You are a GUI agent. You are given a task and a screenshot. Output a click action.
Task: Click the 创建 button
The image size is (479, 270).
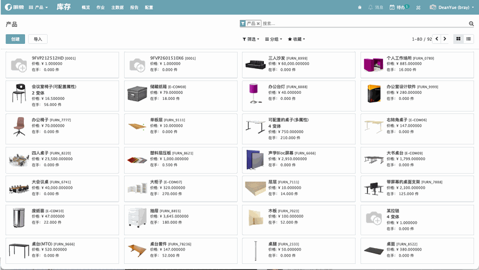tap(15, 39)
